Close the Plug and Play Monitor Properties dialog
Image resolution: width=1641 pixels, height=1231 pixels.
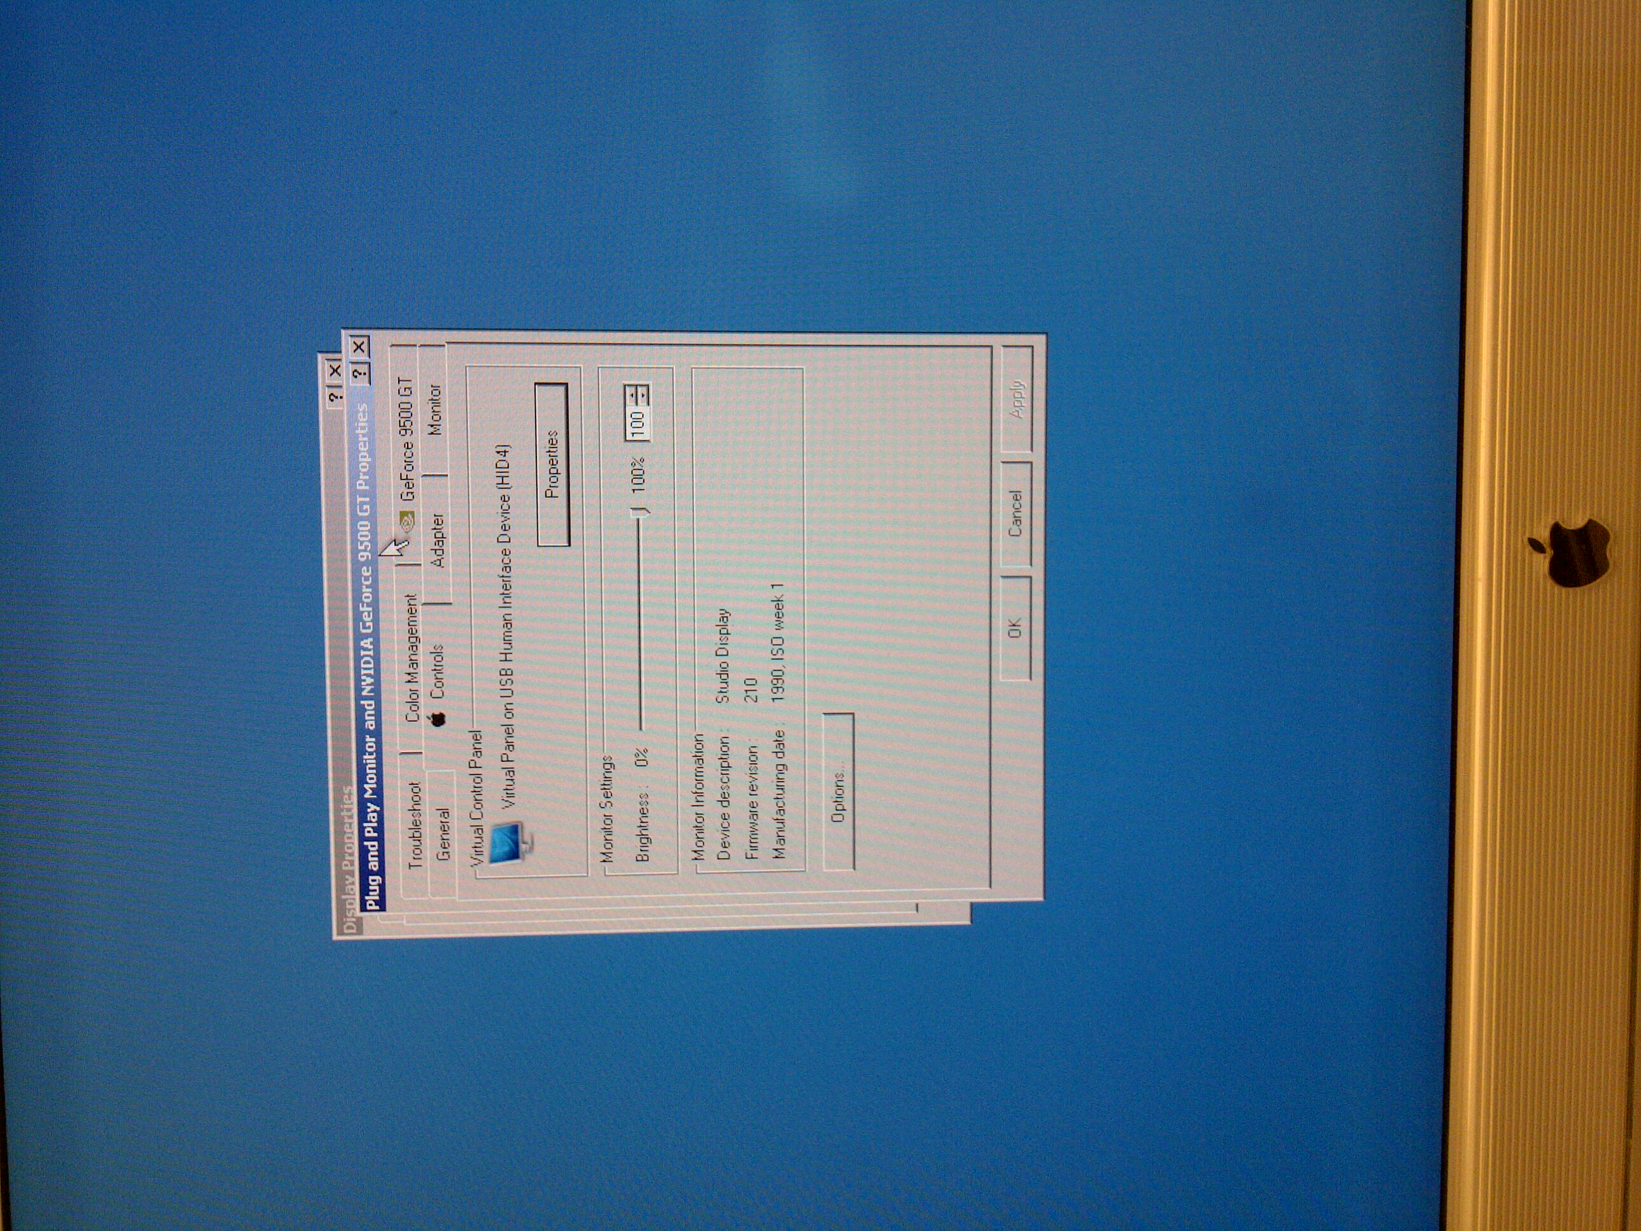359,346
